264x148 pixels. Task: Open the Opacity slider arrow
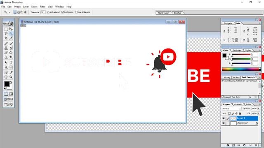tap(259, 109)
